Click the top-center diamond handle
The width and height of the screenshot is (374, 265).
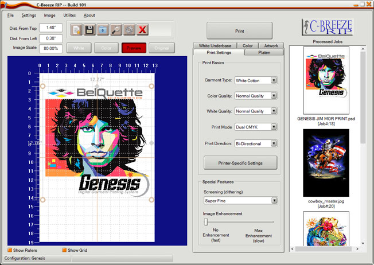[x=97, y=86]
